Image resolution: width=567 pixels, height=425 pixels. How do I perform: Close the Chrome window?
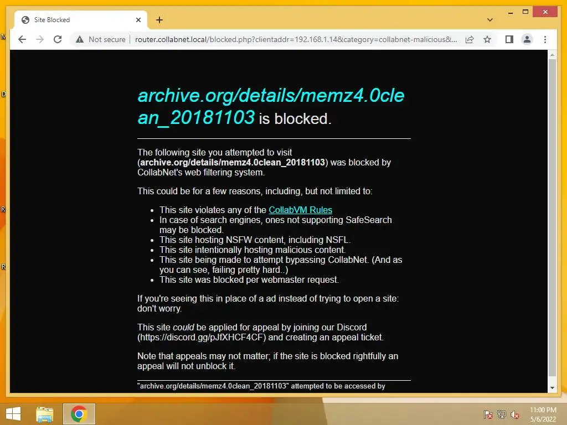point(545,12)
